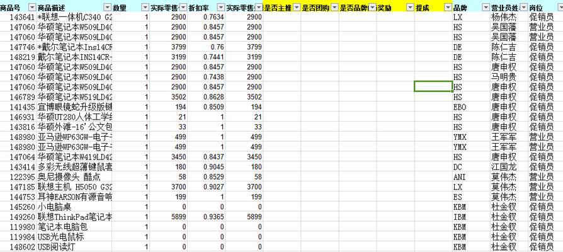Select product number cell 145260

[x=18, y=207]
